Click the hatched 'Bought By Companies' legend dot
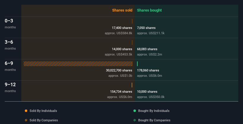This screenshot has height=124, width=243. click(x=135, y=120)
